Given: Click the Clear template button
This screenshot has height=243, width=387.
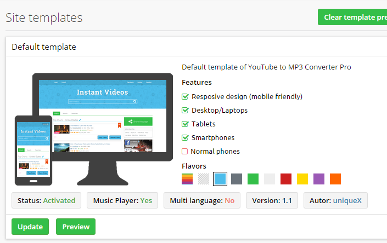Looking at the screenshot, I should click(x=352, y=17).
